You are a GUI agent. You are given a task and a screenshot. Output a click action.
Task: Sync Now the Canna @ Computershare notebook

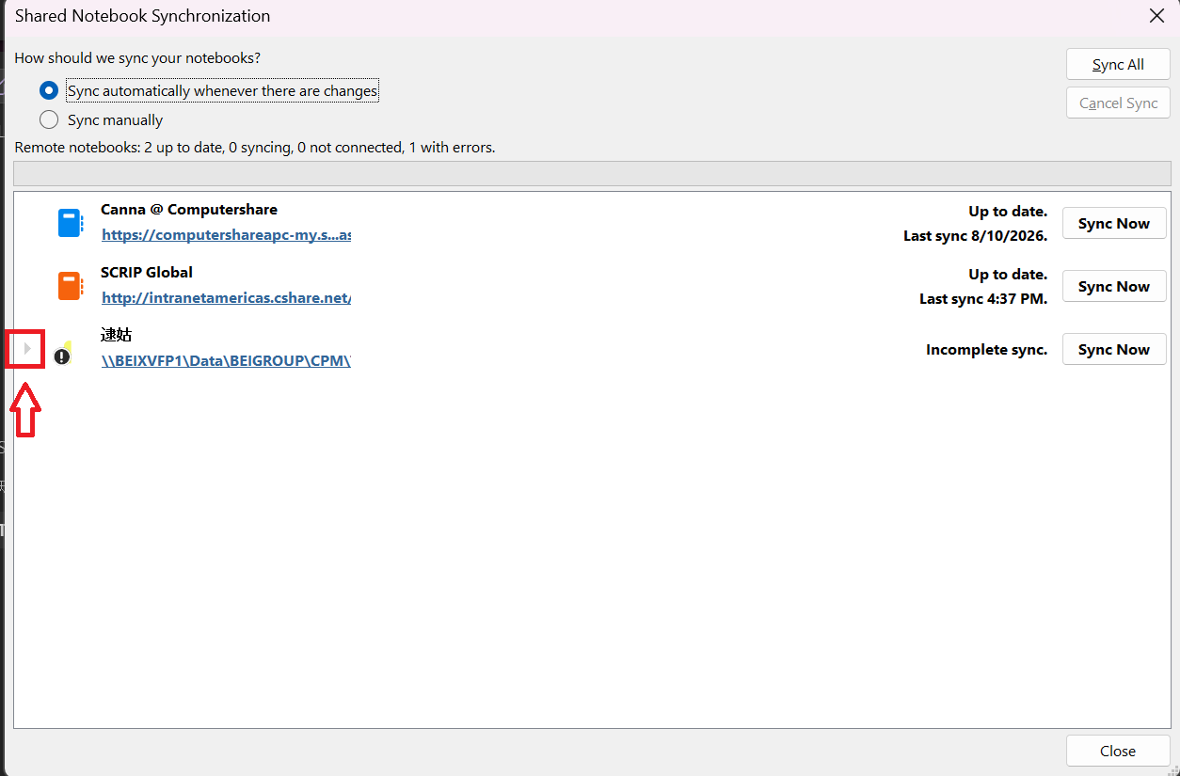click(x=1114, y=224)
